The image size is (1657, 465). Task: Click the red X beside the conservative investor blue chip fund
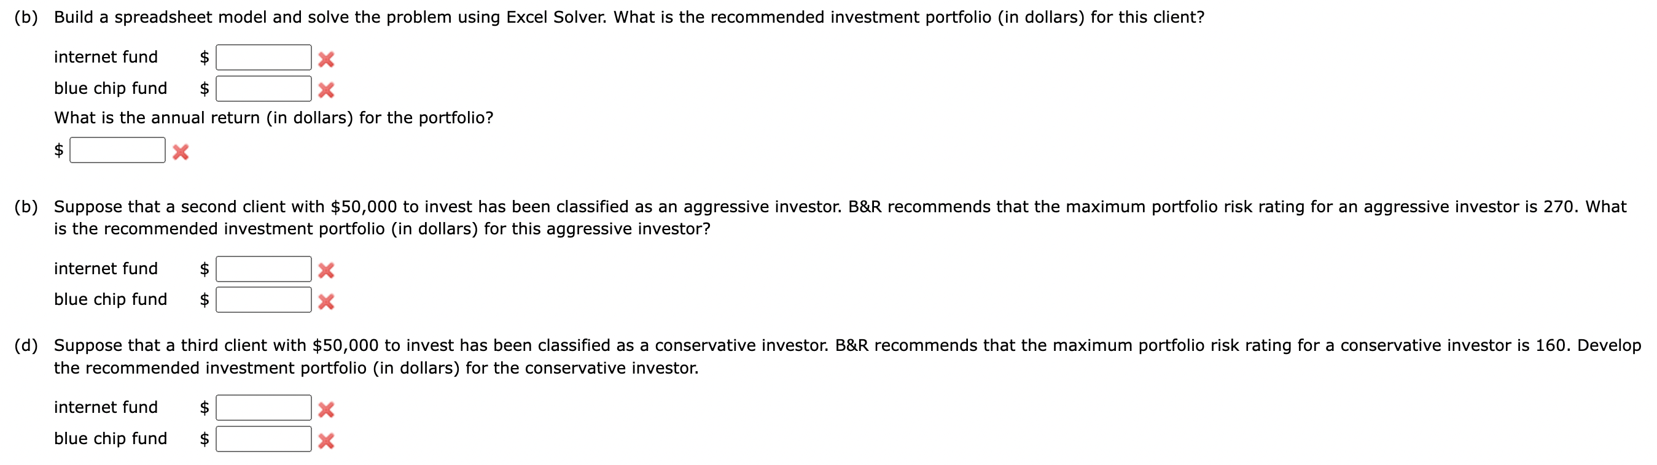pyautogui.click(x=329, y=440)
